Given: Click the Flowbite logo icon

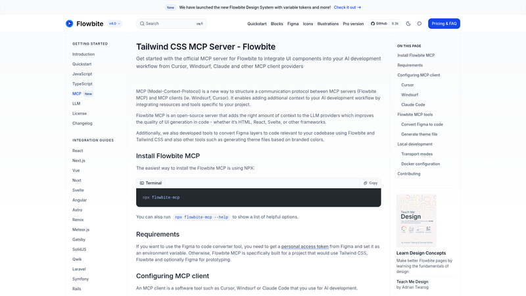Looking at the screenshot, I should 70,24.
